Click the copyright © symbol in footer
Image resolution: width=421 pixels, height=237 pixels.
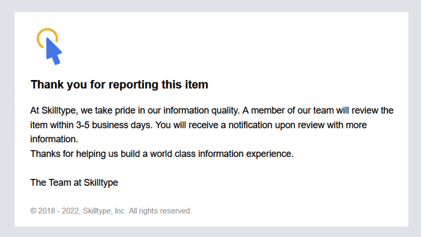click(x=33, y=211)
